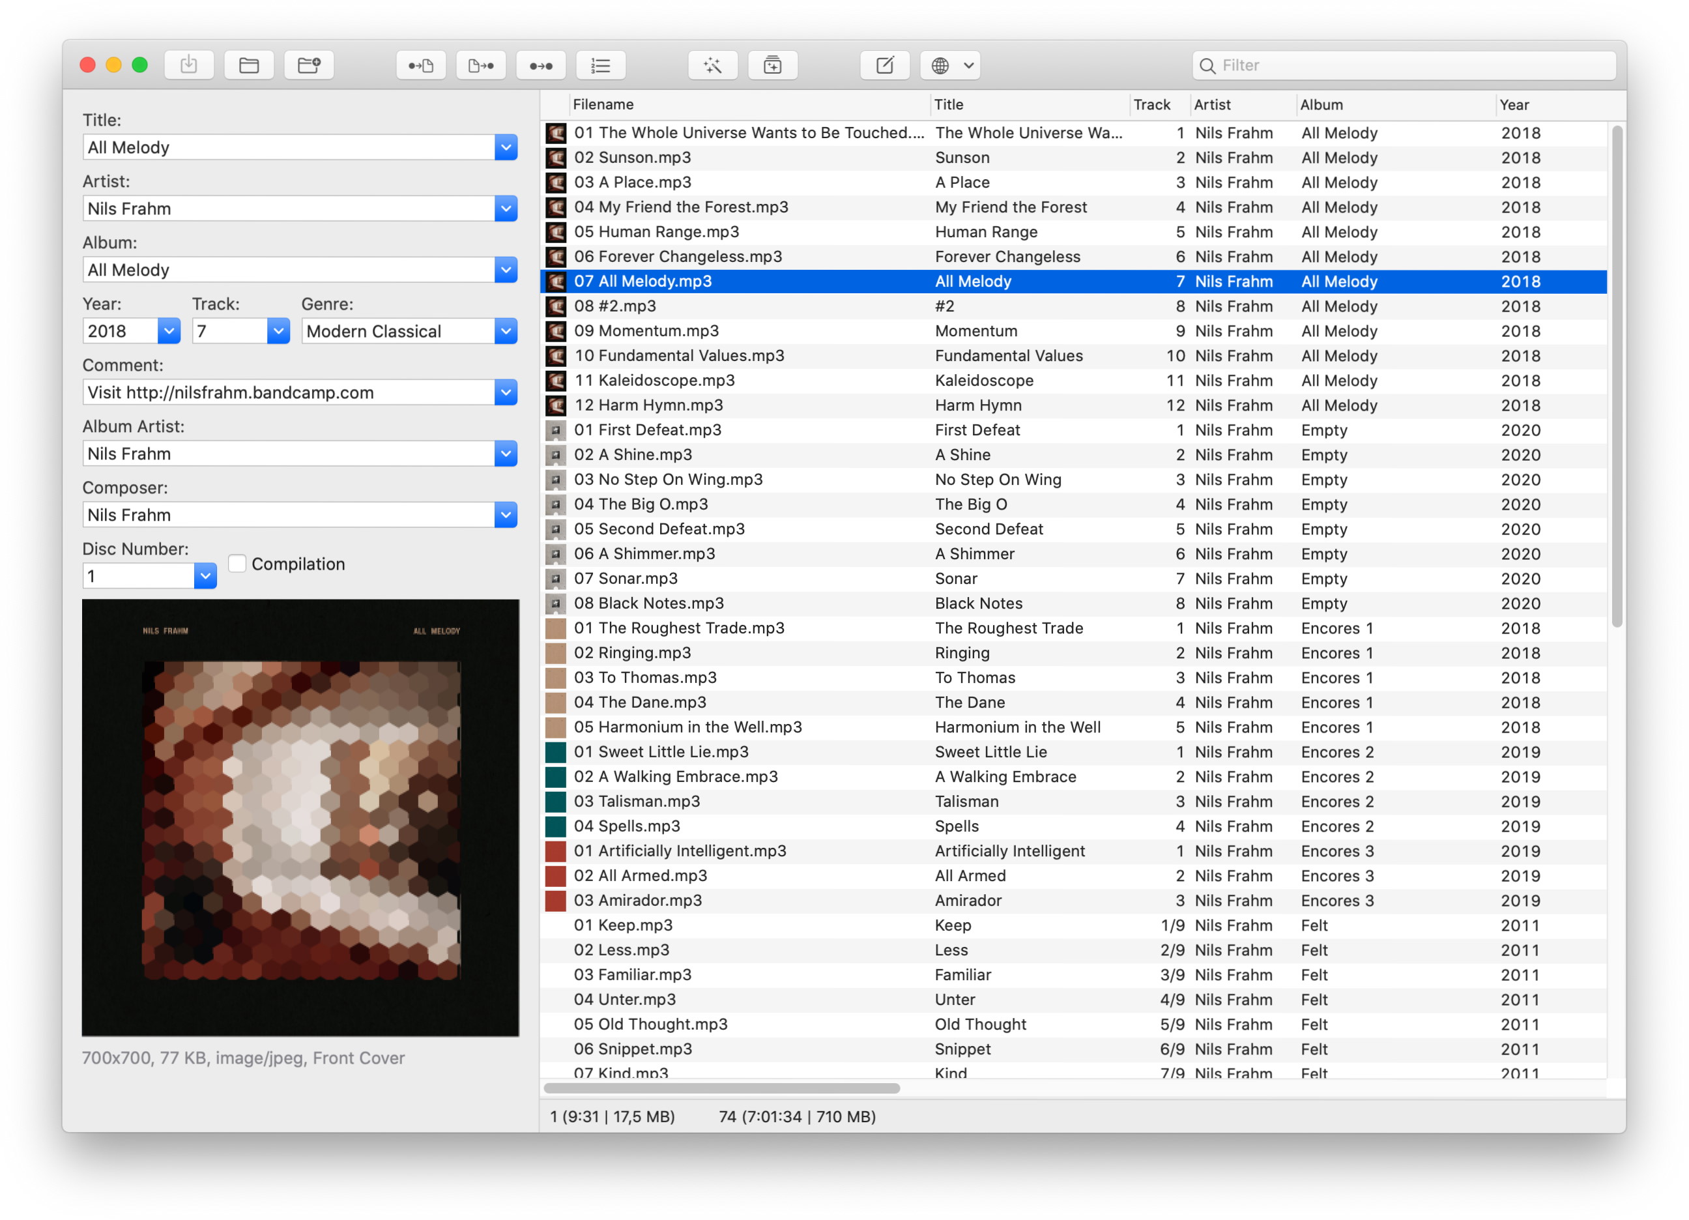Click the album artwork embed toolbar icon
The image size is (1689, 1220).
click(773, 65)
